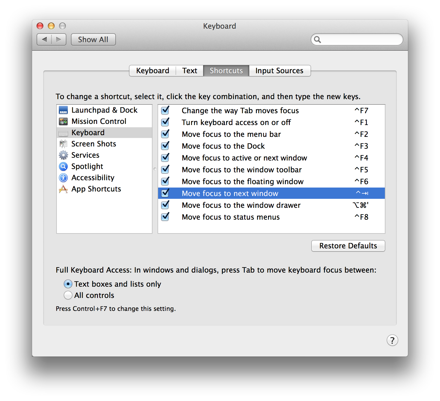The image size is (440, 401).
Task: Click 'Move focus to status menus' label
Action: [x=231, y=217]
